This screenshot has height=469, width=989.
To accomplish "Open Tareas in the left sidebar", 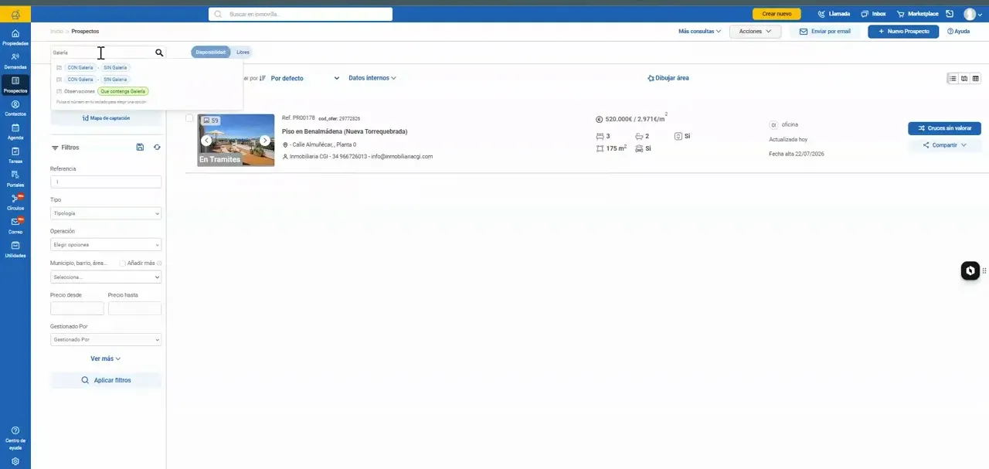I will [15, 155].
